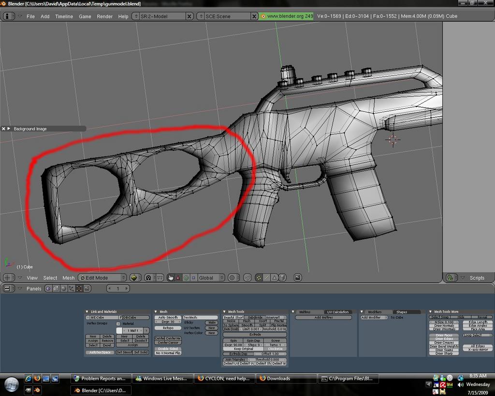This screenshot has width=495, height=396.
Task: Open the Shading context sphere icon
Action: [63, 288]
